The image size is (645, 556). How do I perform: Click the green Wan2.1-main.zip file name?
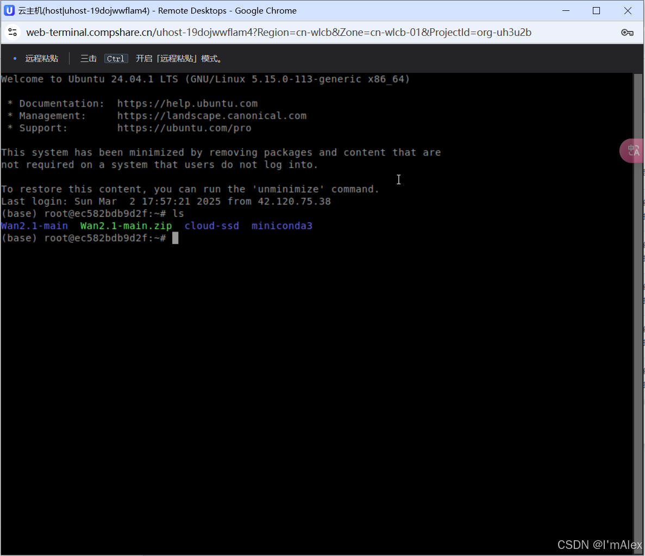126,226
